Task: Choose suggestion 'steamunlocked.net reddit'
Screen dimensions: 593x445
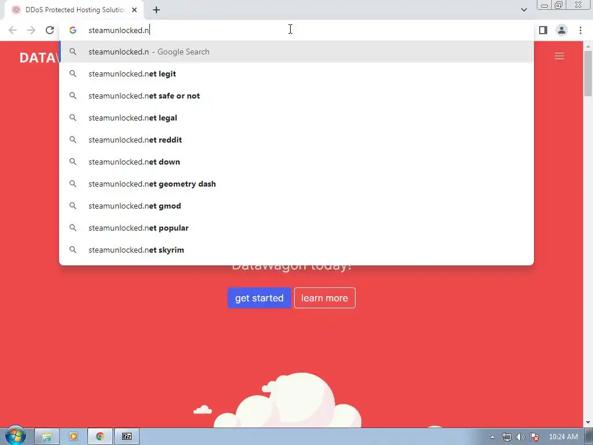Action: pos(296,140)
